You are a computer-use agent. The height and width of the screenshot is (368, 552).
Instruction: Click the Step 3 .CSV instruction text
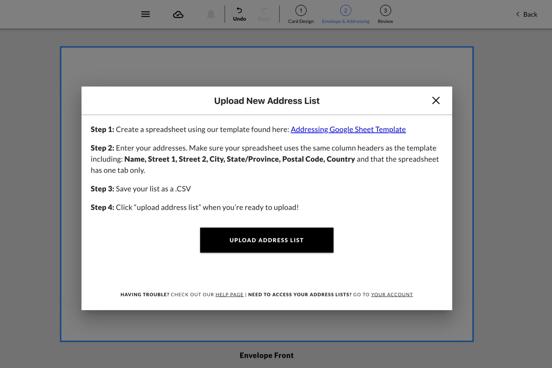click(x=153, y=189)
